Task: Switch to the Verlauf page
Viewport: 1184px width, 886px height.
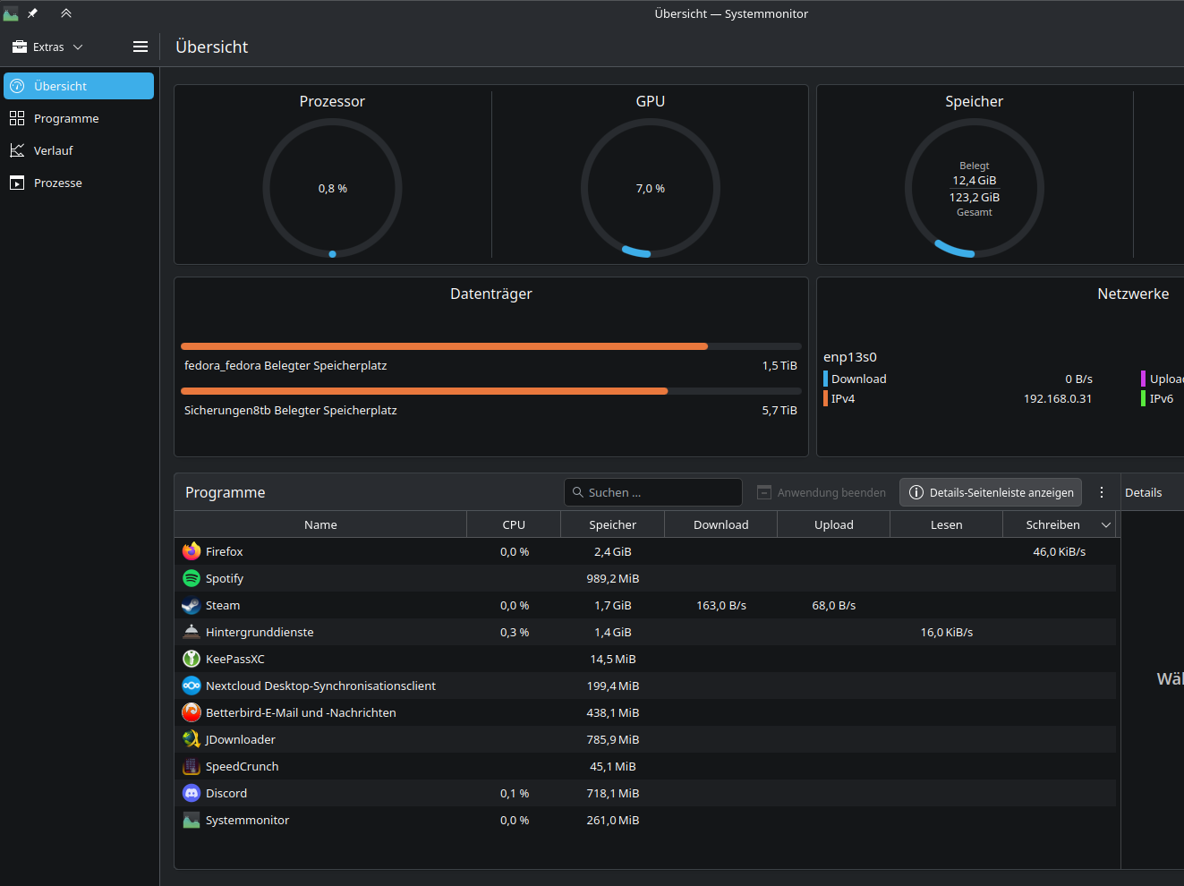Action: (x=79, y=150)
